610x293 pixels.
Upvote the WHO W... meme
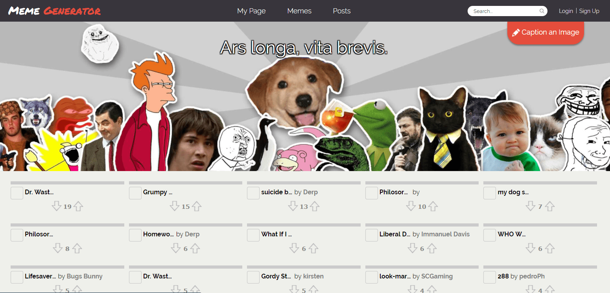click(x=549, y=248)
